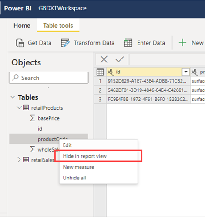Screen dimensions: 205x217
Task: Click the Get Data database icon
Action: coord(20,43)
